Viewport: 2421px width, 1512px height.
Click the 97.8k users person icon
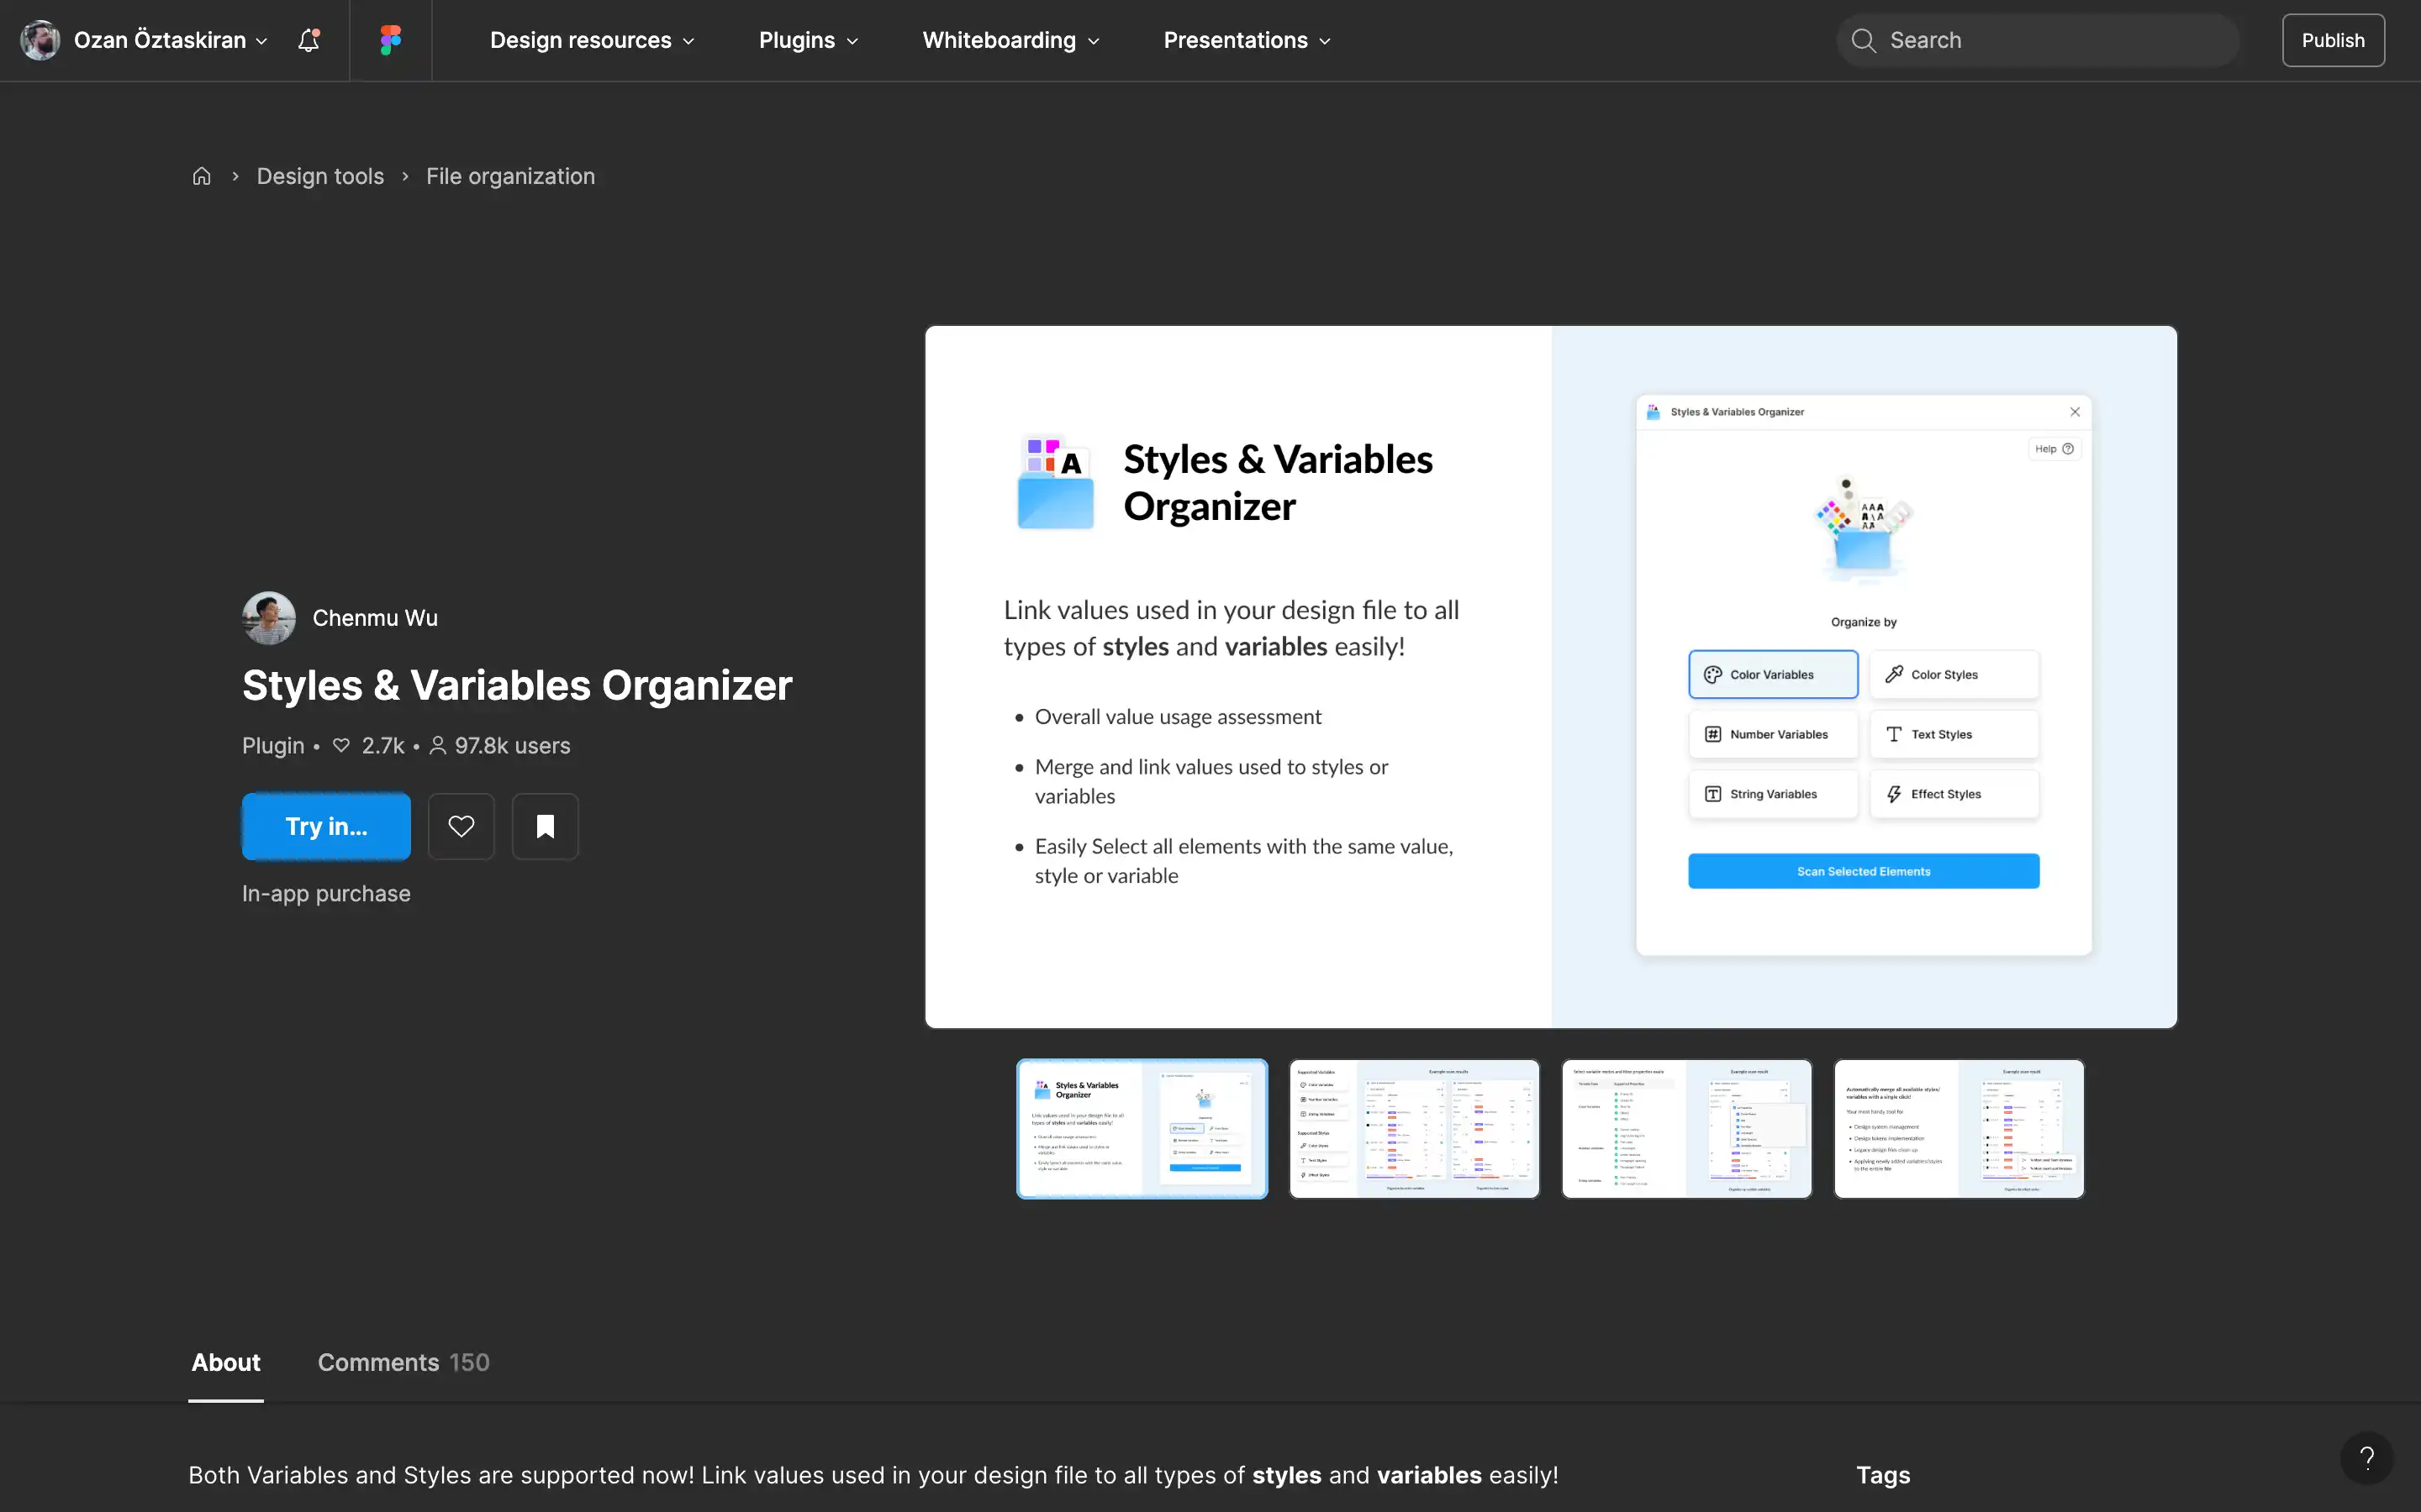[x=437, y=746]
